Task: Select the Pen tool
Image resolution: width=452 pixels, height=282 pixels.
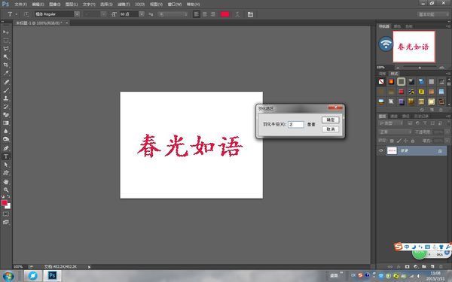Action: [6, 148]
